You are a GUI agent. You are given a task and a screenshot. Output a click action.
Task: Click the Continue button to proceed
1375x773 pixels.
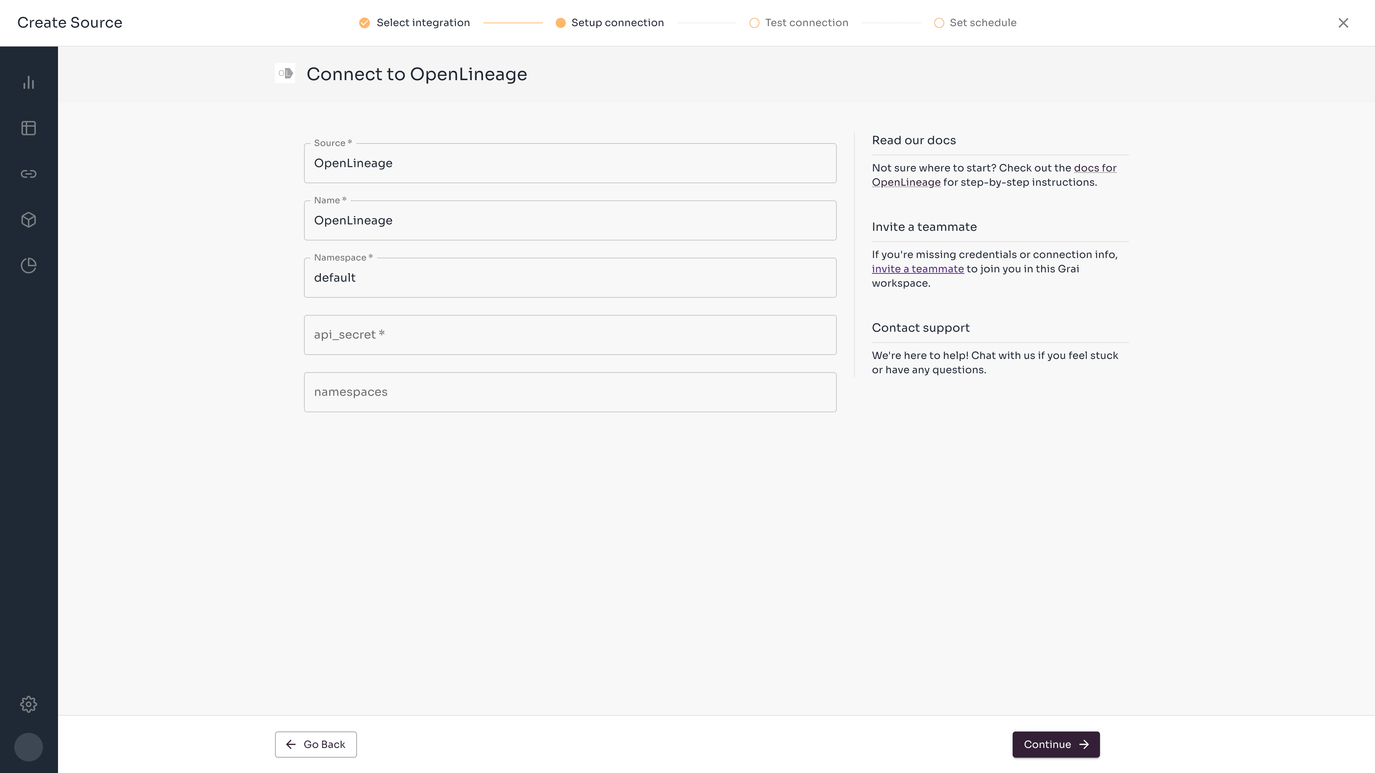click(x=1055, y=744)
